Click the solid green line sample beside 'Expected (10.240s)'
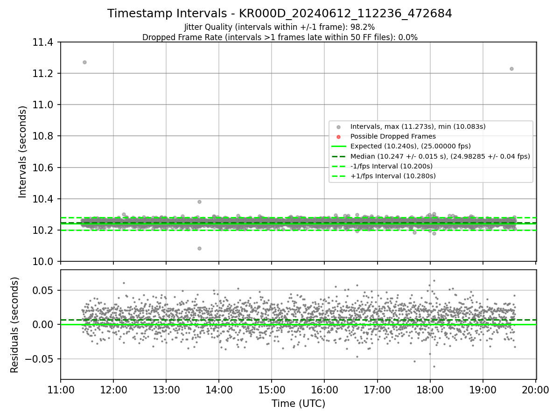560x420 pixels. tap(339, 146)
